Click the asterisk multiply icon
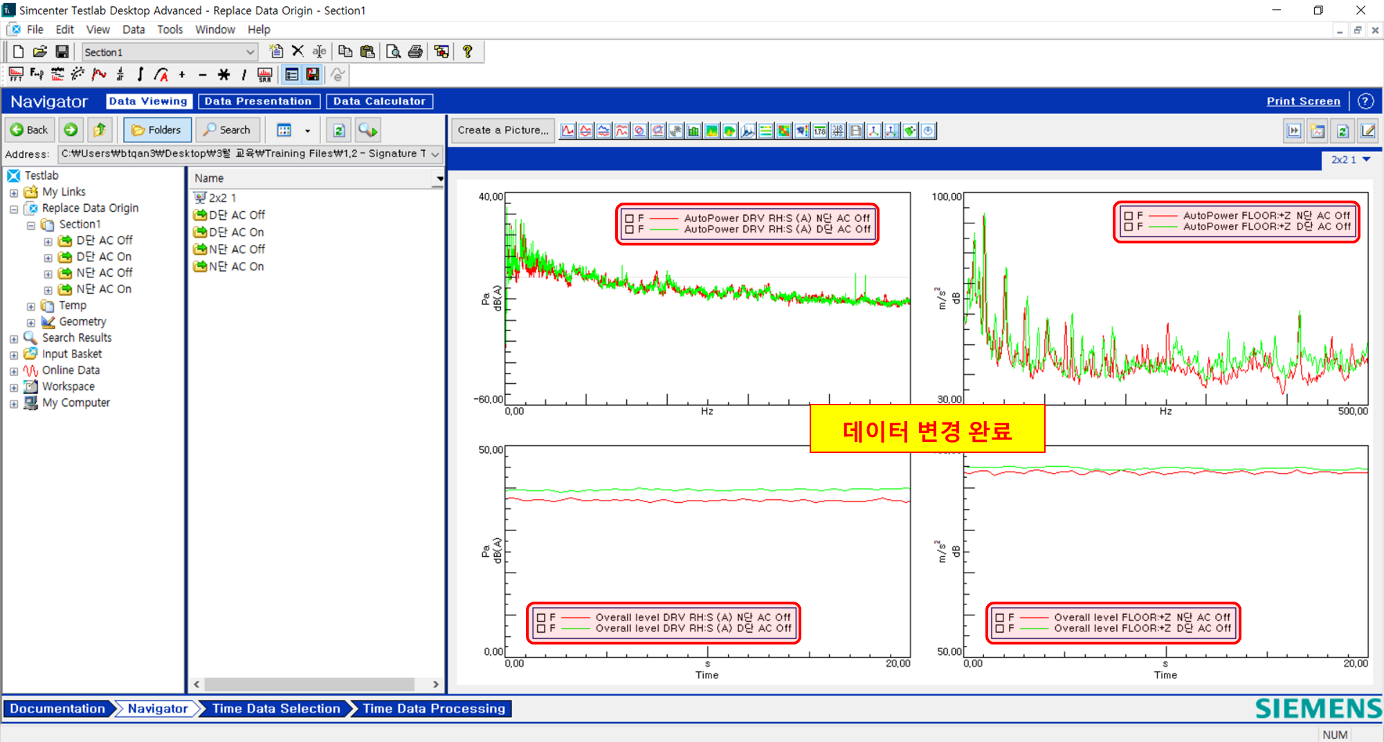1384x742 pixels. pyautogui.click(x=224, y=74)
